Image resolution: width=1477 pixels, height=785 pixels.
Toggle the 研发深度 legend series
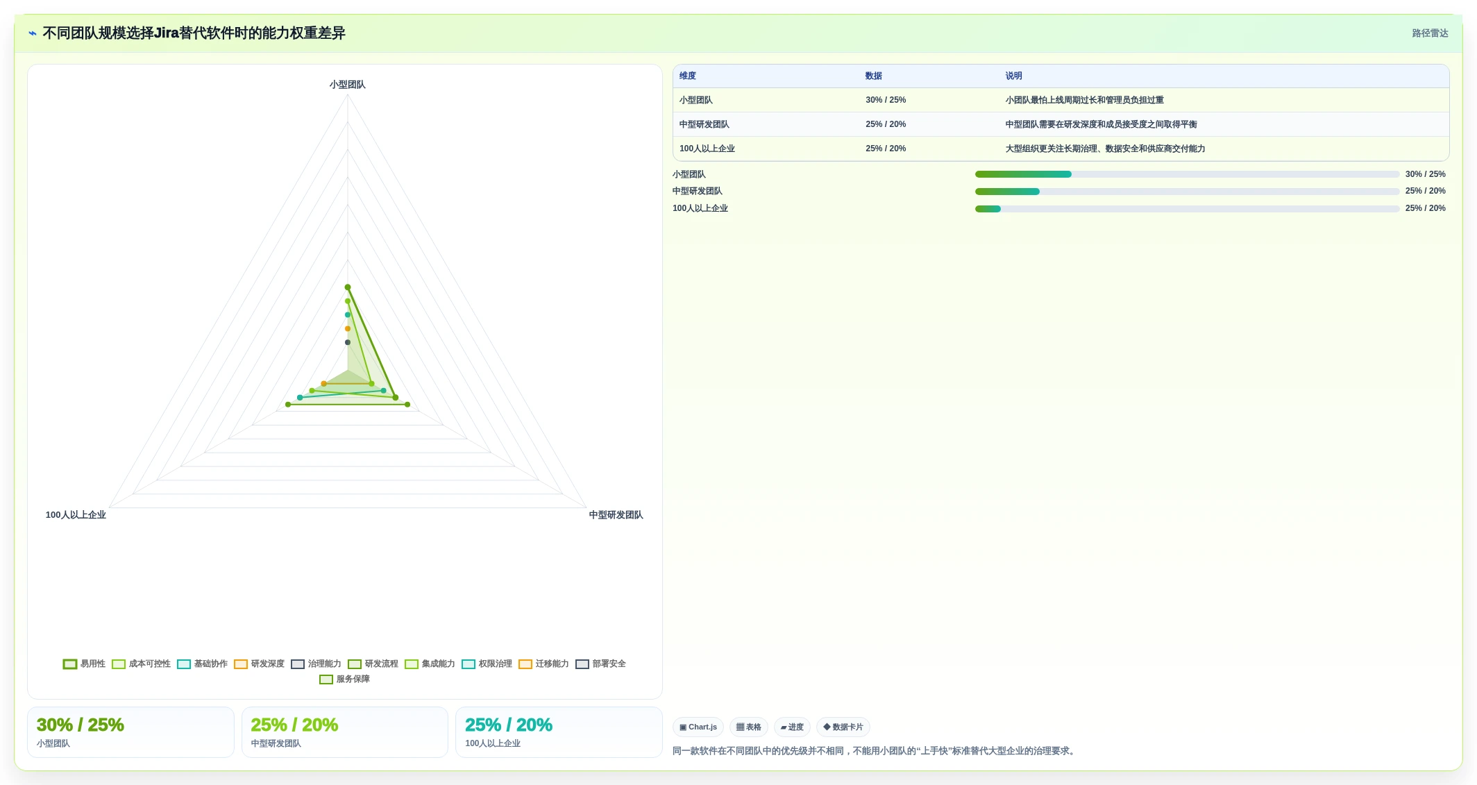pos(259,664)
